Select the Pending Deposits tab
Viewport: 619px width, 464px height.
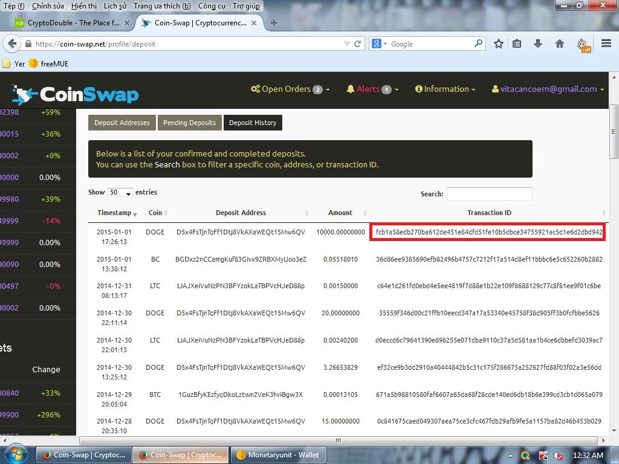(x=189, y=123)
